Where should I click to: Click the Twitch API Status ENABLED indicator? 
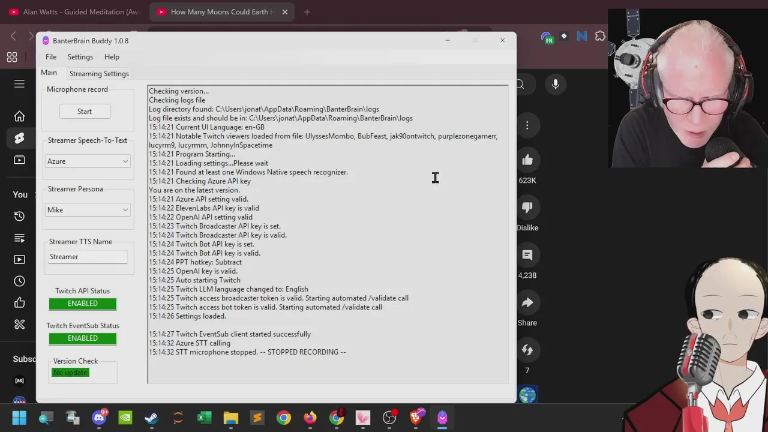pos(83,304)
